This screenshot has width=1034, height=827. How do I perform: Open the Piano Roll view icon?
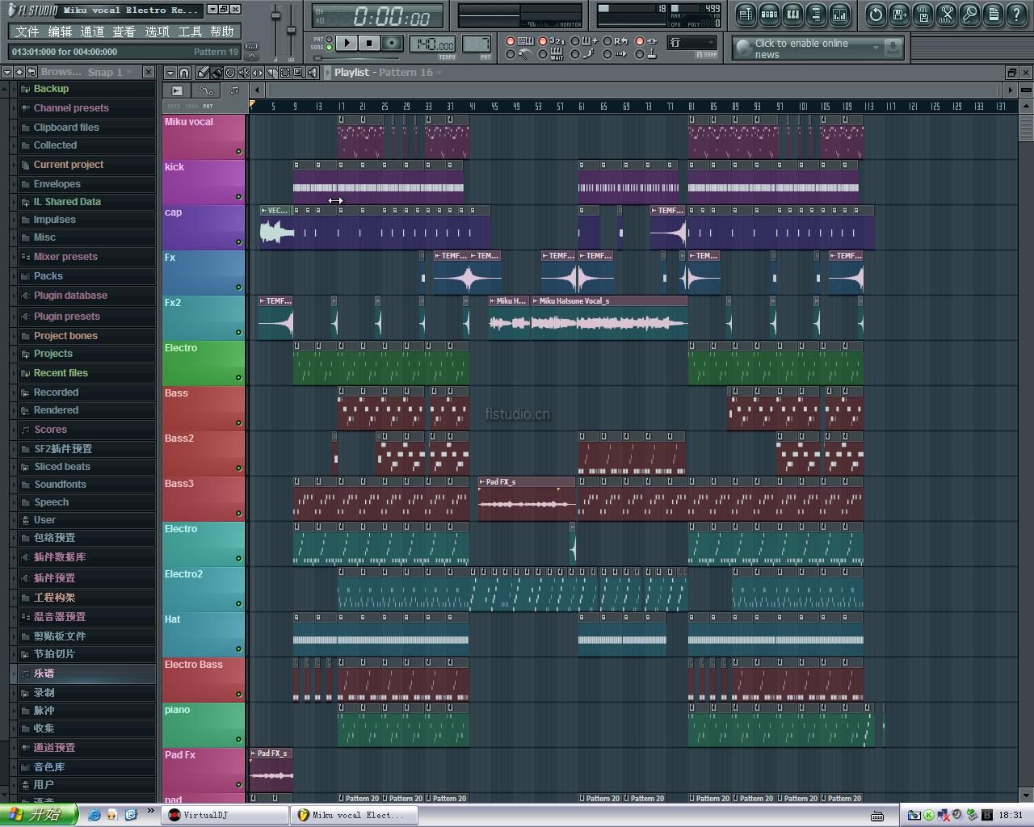tap(792, 14)
